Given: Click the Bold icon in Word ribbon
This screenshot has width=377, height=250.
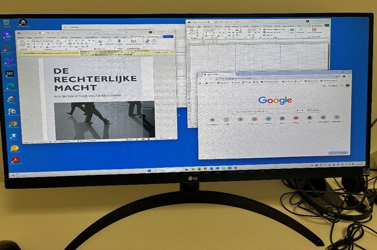Looking at the screenshot, I should [34, 44].
